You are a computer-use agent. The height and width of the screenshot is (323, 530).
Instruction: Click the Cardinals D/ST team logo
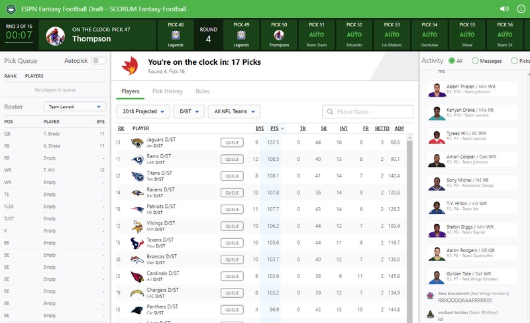(137, 277)
